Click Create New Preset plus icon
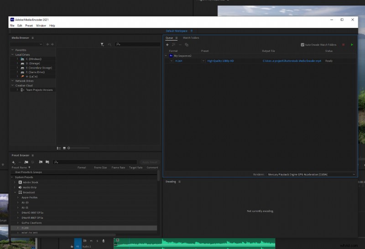The height and width of the screenshot is (249, 365). (14, 162)
